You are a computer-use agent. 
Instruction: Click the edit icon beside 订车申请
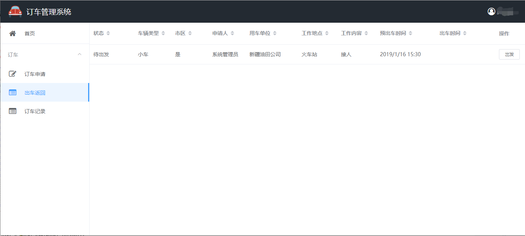(13, 74)
